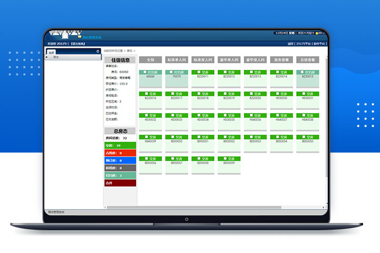
Task: Click the green 空房 29 status bar
Action: click(120, 146)
